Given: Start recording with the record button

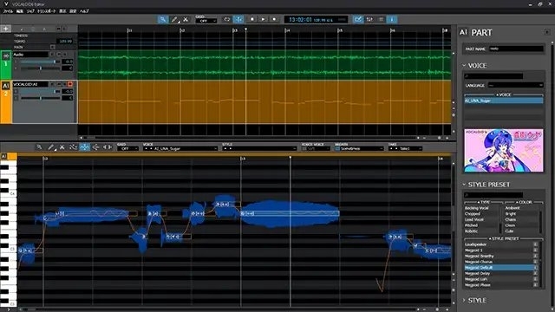Looking at the screenshot, I should (274, 19).
